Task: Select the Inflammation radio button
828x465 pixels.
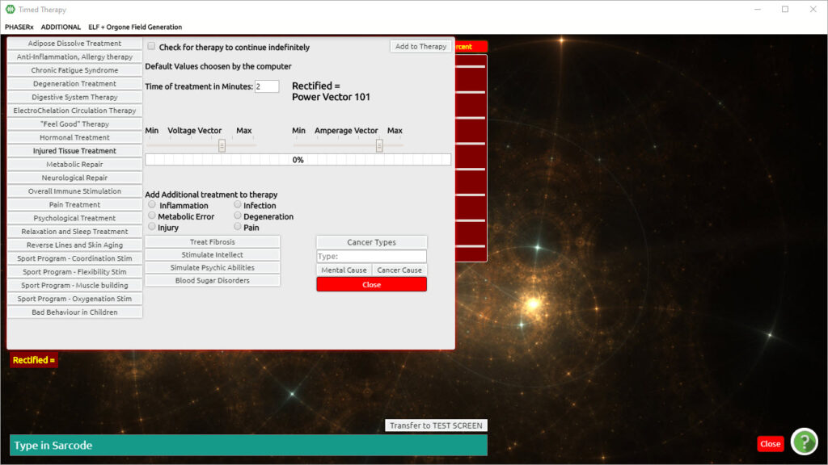Action: [152, 205]
